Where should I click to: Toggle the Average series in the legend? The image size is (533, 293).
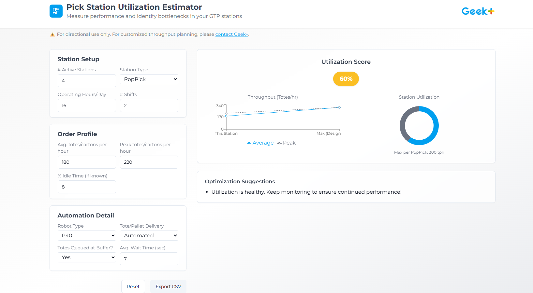click(x=260, y=143)
